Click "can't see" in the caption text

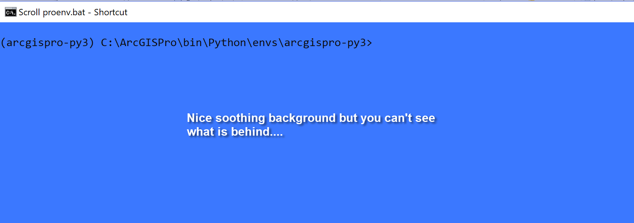[410, 118]
